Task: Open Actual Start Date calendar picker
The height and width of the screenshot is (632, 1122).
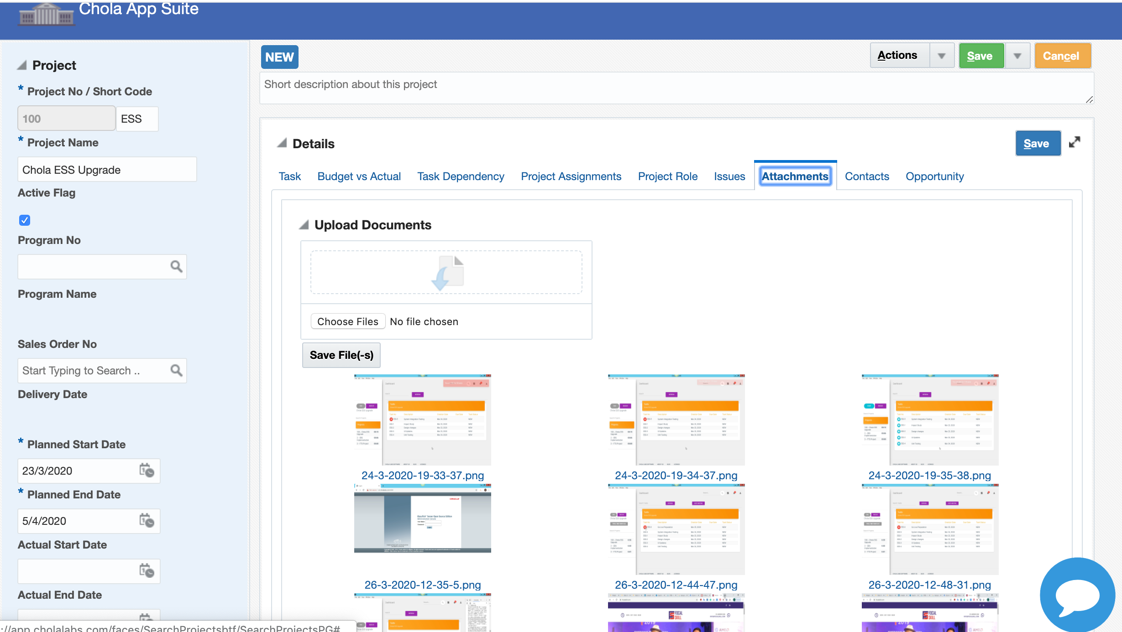Action: pyautogui.click(x=147, y=571)
